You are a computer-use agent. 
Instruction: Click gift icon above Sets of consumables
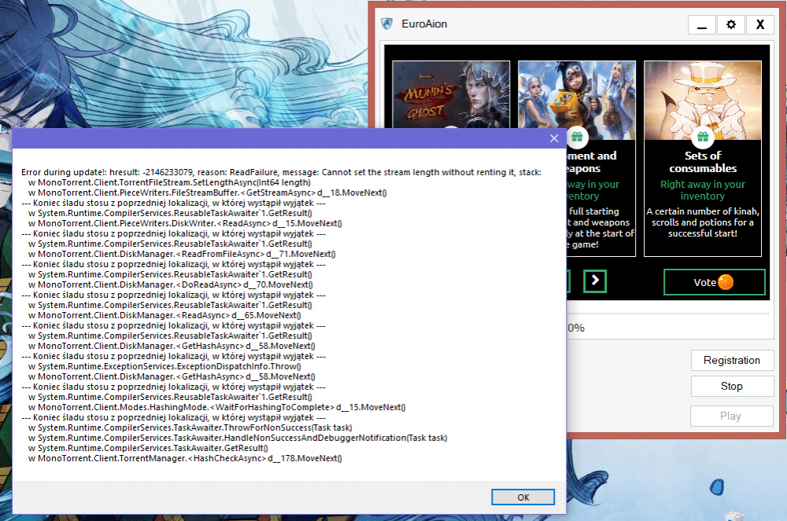pos(703,137)
